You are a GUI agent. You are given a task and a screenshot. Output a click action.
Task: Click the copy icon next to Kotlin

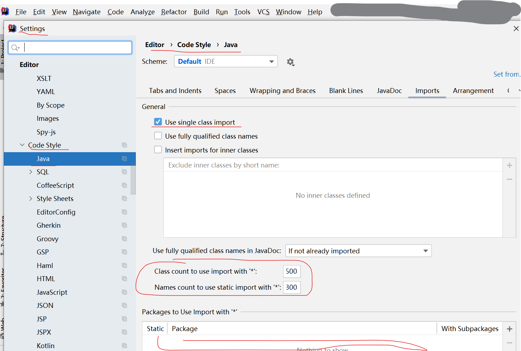tap(124, 346)
